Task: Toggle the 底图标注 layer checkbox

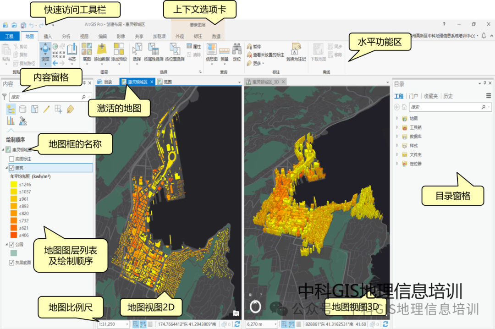Action: [11, 159]
